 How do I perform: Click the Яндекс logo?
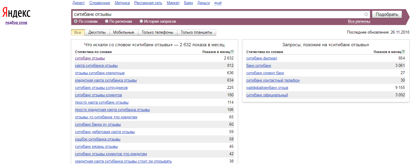(x=16, y=13)
